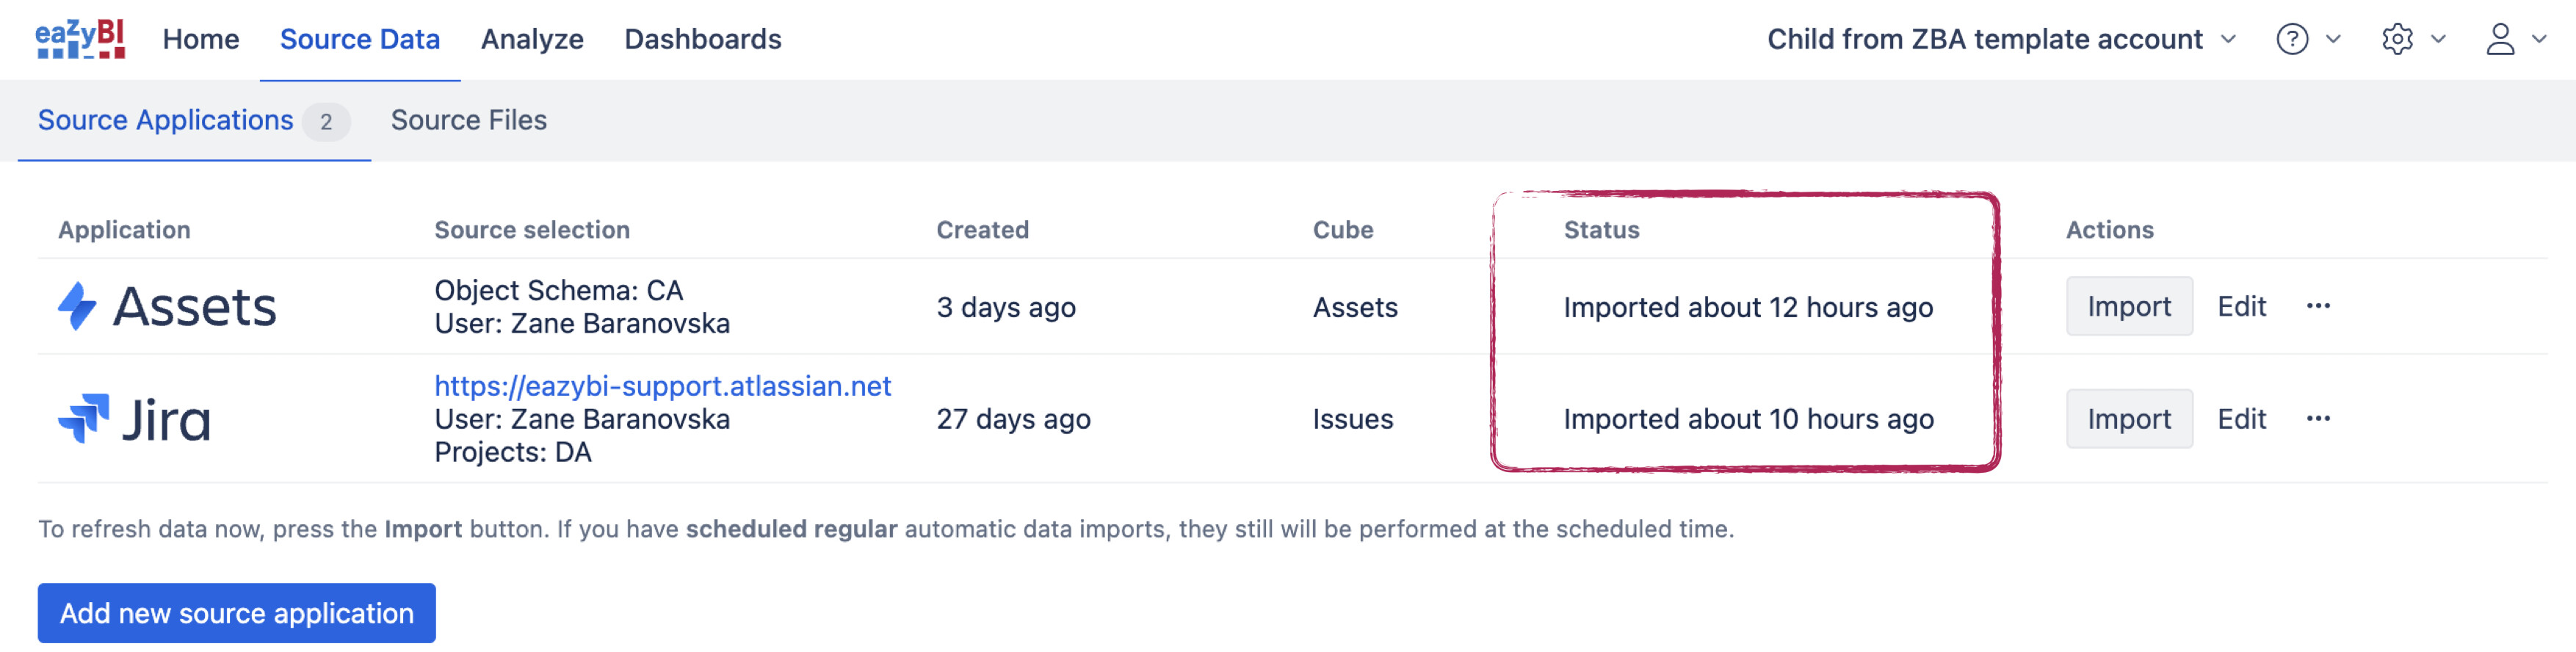Viewport: 2576px width, 652px height.
Task: Click the Jira application logo
Action: pyautogui.click(x=134, y=418)
